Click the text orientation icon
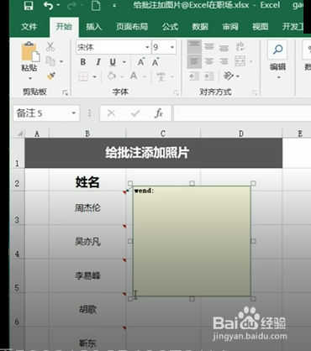311x351 pixels. click(x=229, y=76)
